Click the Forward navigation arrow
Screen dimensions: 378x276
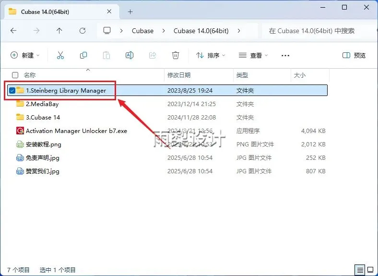coord(36,31)
